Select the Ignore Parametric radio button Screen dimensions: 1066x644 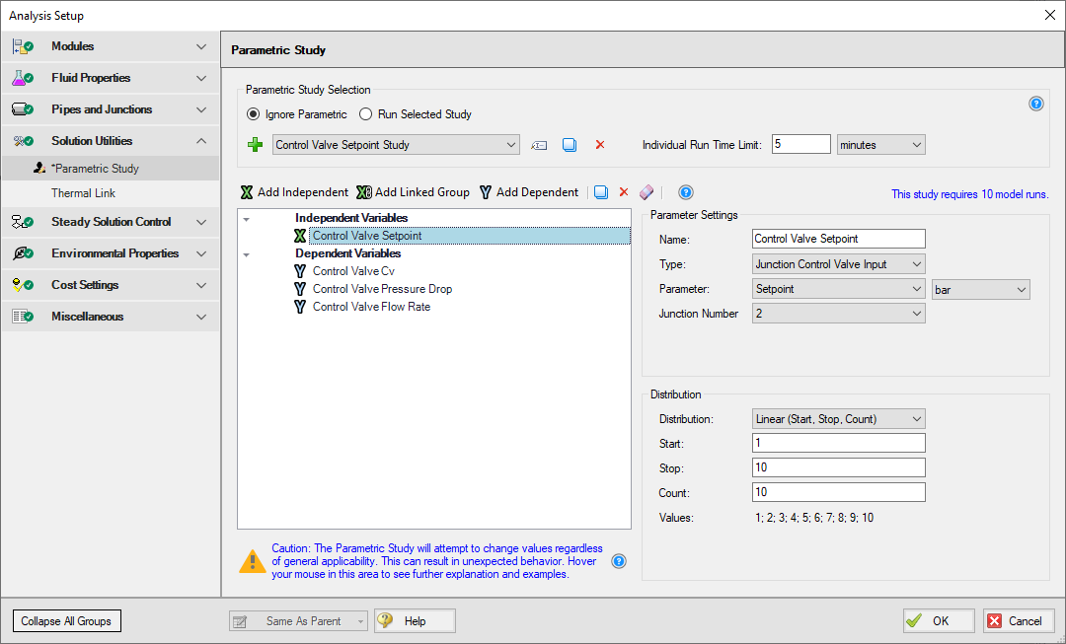coord(253,114)
